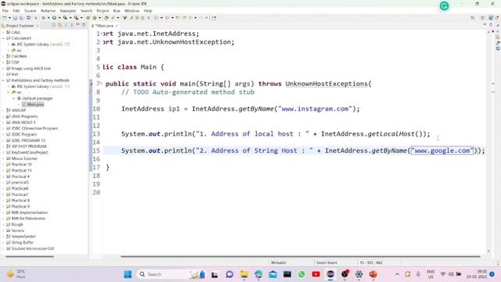Expand the JAVA Programs project
This screenshot has height=282, width=501.
coord(3,117)
